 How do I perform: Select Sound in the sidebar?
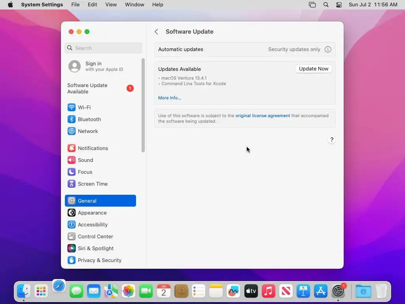tap(100, 160)
